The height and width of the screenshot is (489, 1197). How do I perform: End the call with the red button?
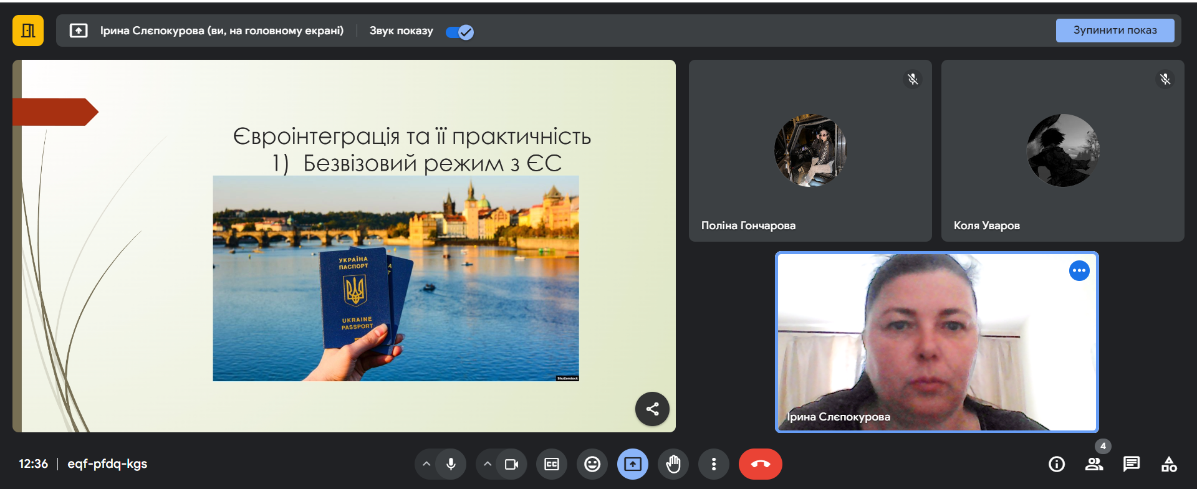point(760,464)
